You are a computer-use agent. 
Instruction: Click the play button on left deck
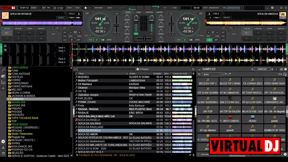[96, 40]
